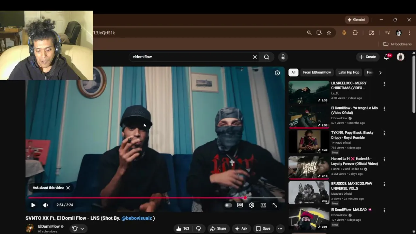Select the All filter chip
416x234 pixels.
pos(293,72)
